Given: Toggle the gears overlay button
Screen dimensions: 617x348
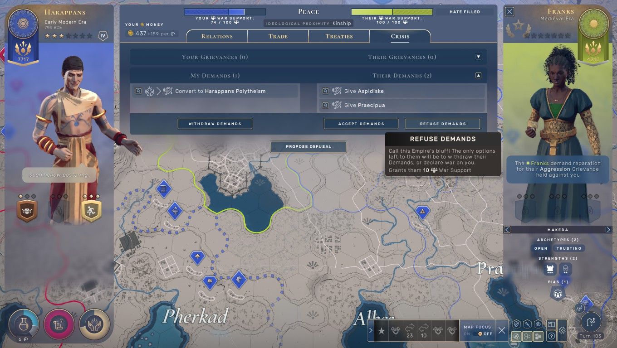Looking at the screenshot, I should [538, 336].
